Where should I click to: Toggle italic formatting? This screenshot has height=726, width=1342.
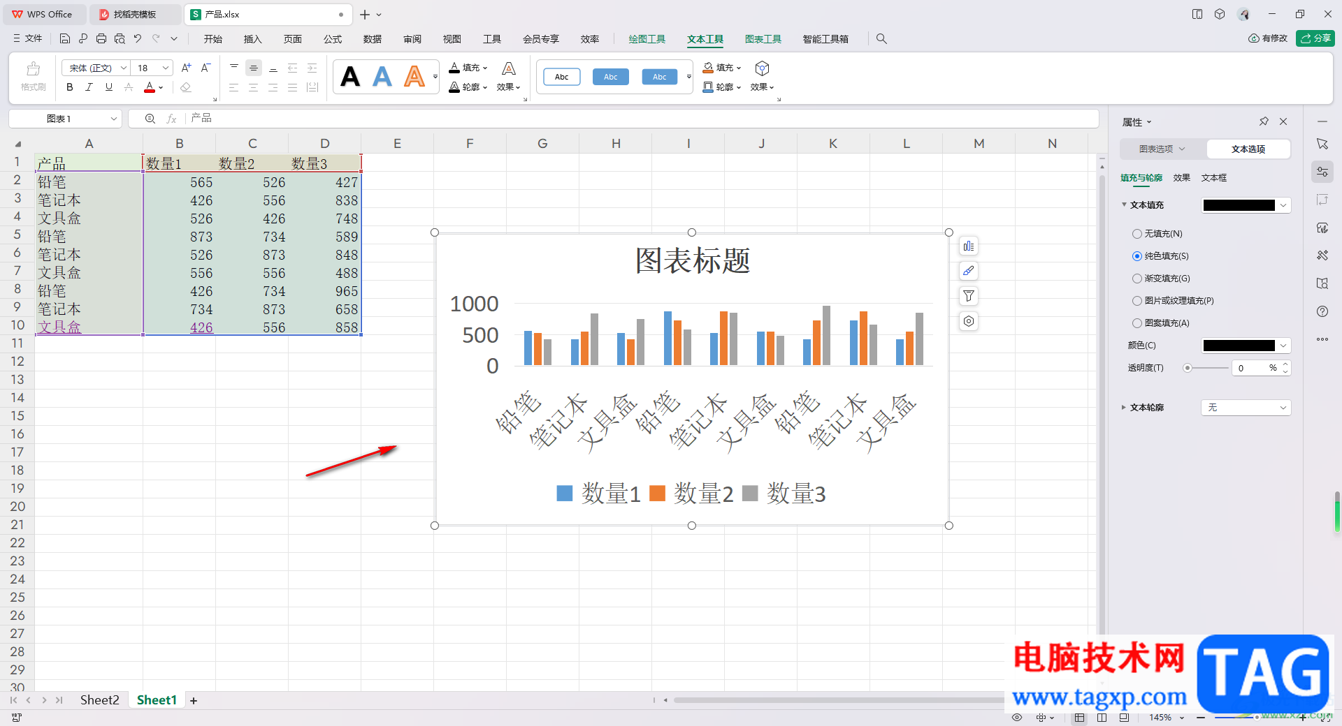coord(89,87)
